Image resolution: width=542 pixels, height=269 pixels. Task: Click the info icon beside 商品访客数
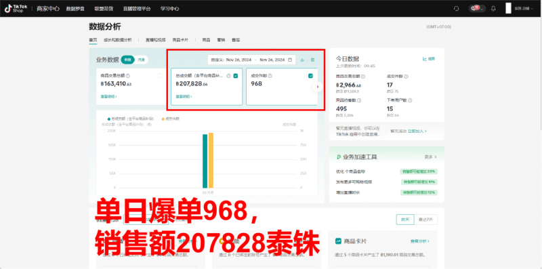pos(358,100)
